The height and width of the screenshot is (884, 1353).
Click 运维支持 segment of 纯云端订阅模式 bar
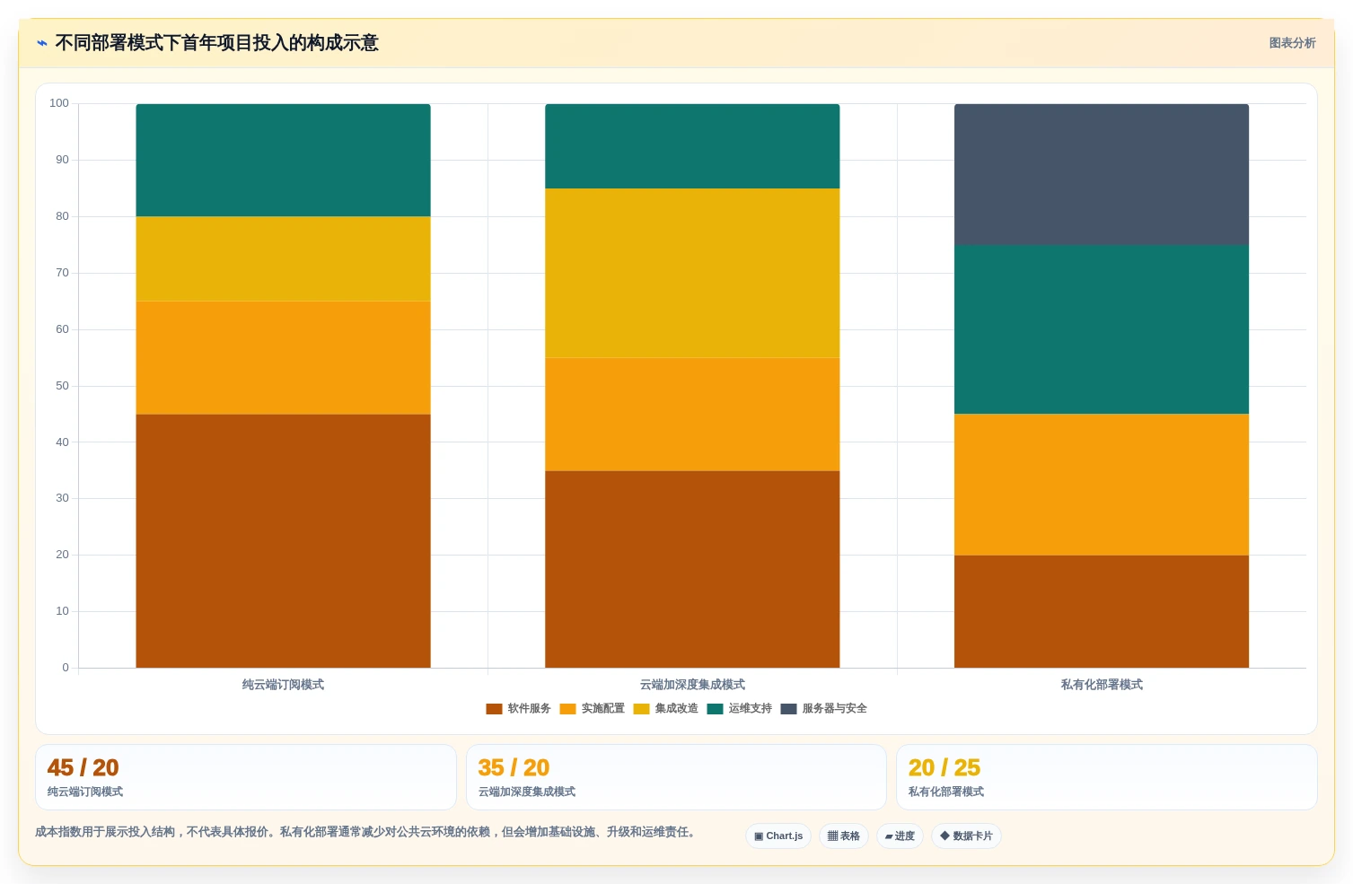click(x=283, y=161)
